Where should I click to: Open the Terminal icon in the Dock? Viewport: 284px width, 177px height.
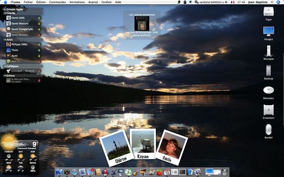pyautogui.click(x=182, y=172)
